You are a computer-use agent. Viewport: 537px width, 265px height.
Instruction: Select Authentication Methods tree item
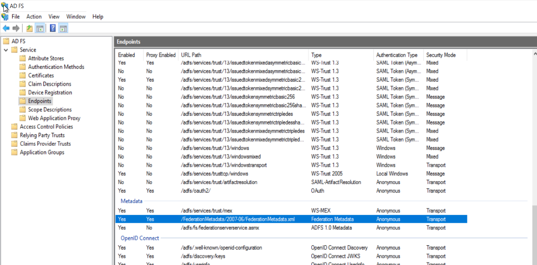coord(56,67)
